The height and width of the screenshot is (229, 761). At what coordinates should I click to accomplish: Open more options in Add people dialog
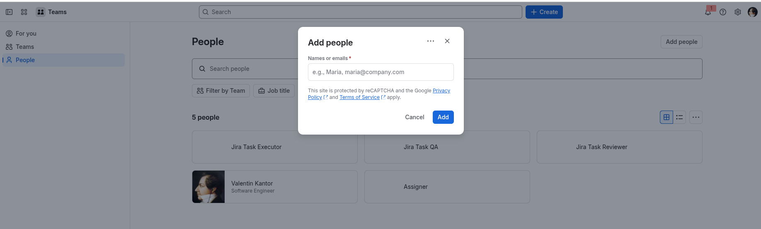point(431,41)
